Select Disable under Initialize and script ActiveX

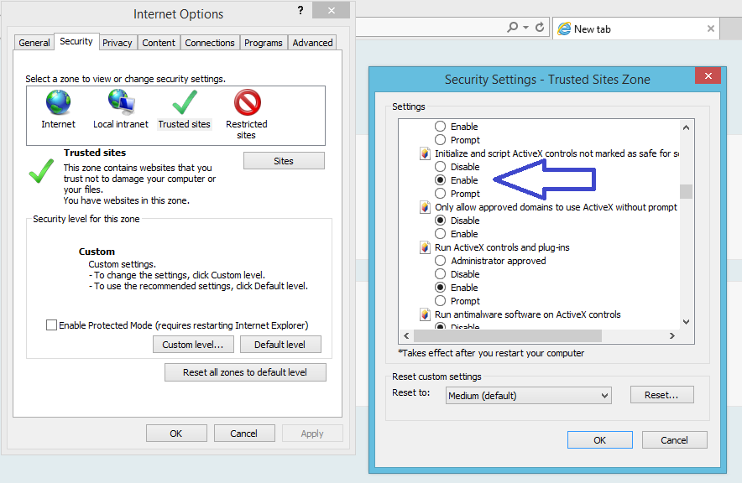(440, 167)
